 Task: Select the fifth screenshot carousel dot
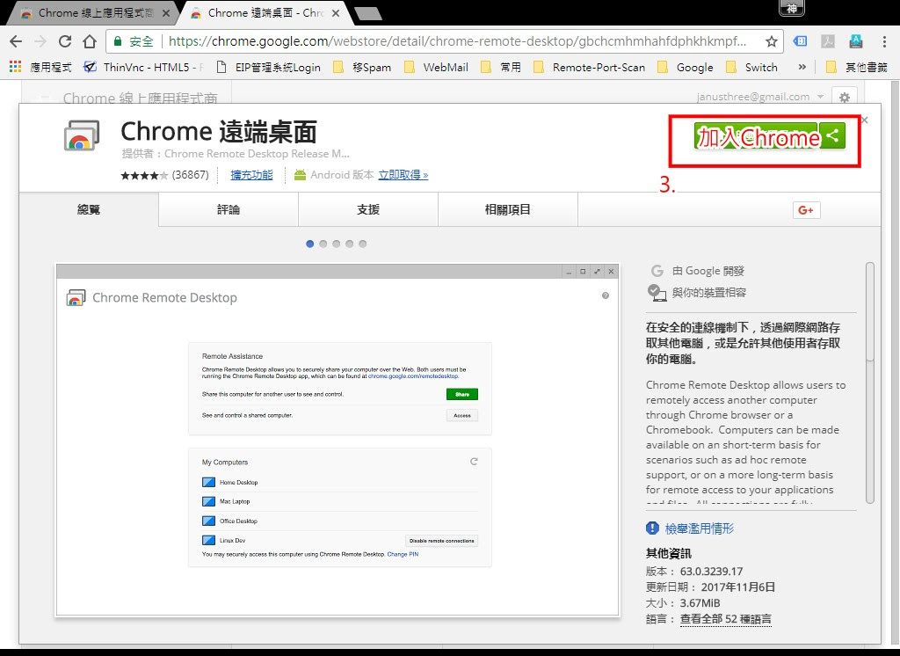363,244
